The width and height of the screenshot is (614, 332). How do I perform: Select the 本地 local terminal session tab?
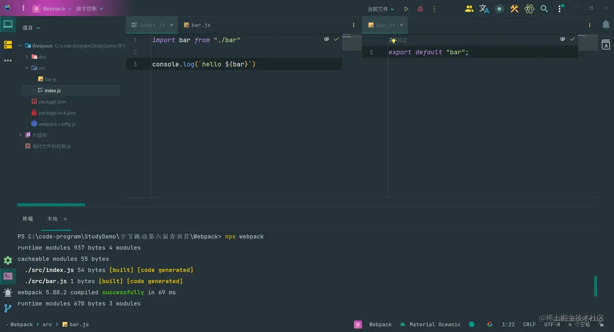click(x=52, y=219)
